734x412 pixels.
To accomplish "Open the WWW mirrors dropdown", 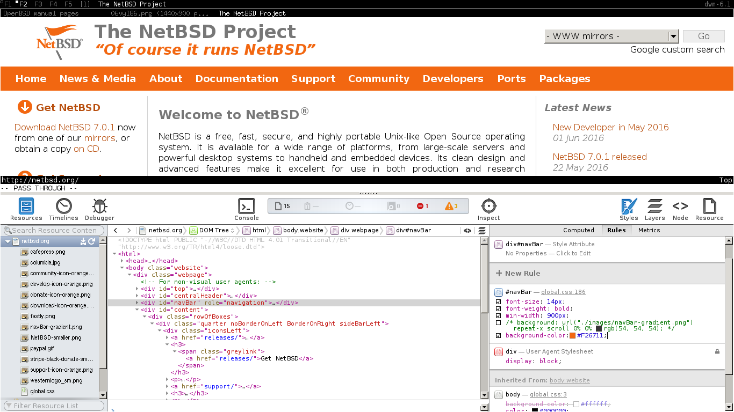I will coord(611,36).
